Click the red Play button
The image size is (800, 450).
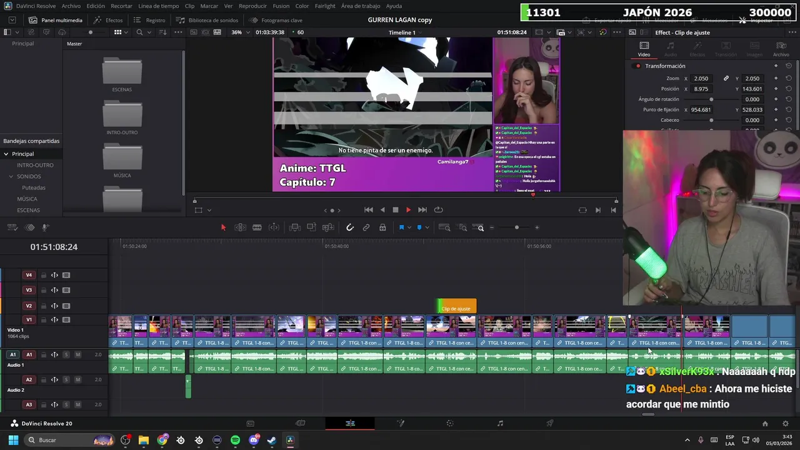coord(409,210)
